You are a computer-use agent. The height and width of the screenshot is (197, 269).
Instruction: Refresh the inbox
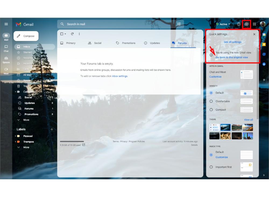(x=72, y=34)
